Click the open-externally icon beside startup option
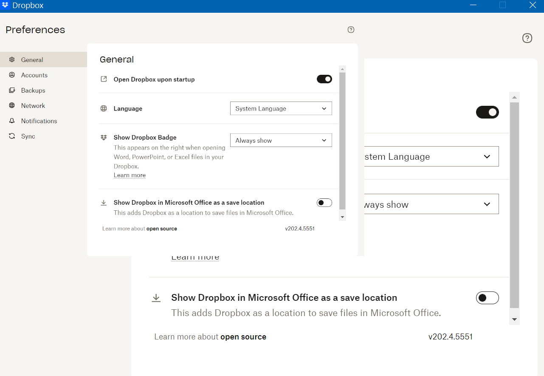The image size is (544, 376). [104, 79]
